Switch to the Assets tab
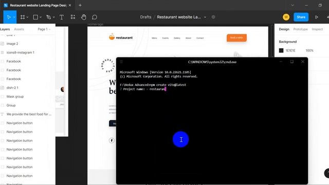 coord(19,29)
